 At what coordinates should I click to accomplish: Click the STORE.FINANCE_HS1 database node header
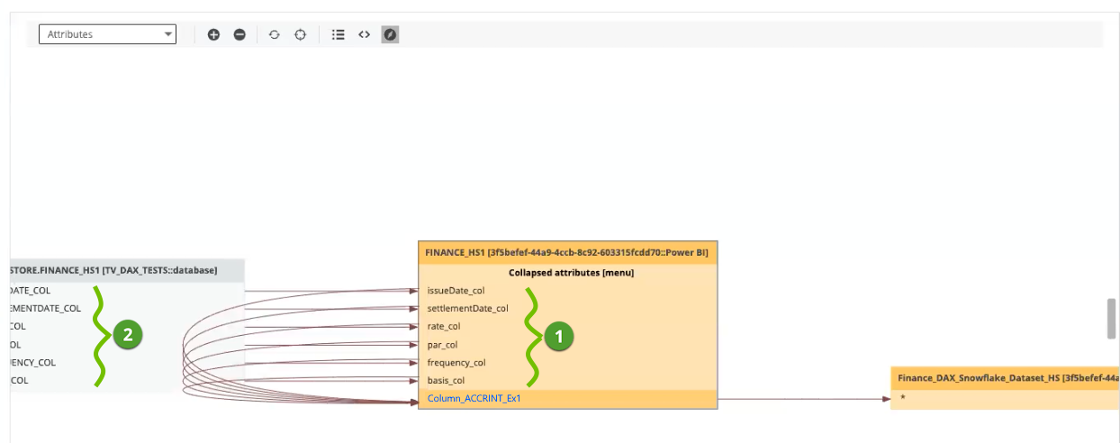113,269
